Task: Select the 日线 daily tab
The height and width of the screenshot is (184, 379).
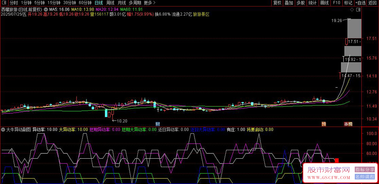Action: pos(99,3)
